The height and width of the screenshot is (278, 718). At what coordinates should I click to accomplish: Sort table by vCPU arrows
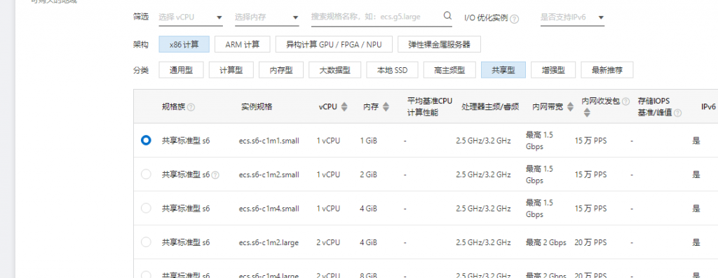point(344,107)
